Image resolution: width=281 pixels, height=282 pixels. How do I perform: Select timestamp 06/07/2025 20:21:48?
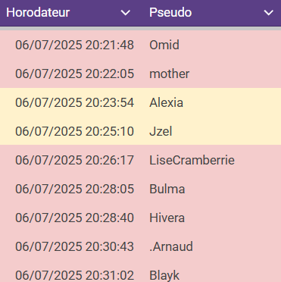point(74,45)
